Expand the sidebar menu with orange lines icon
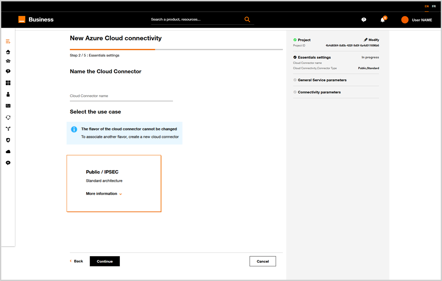The width and height of the screenshot is (442, 281). tap(8, 41)
